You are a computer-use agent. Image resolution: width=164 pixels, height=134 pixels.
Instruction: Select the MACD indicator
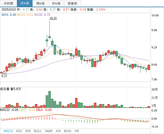point(8,131)
